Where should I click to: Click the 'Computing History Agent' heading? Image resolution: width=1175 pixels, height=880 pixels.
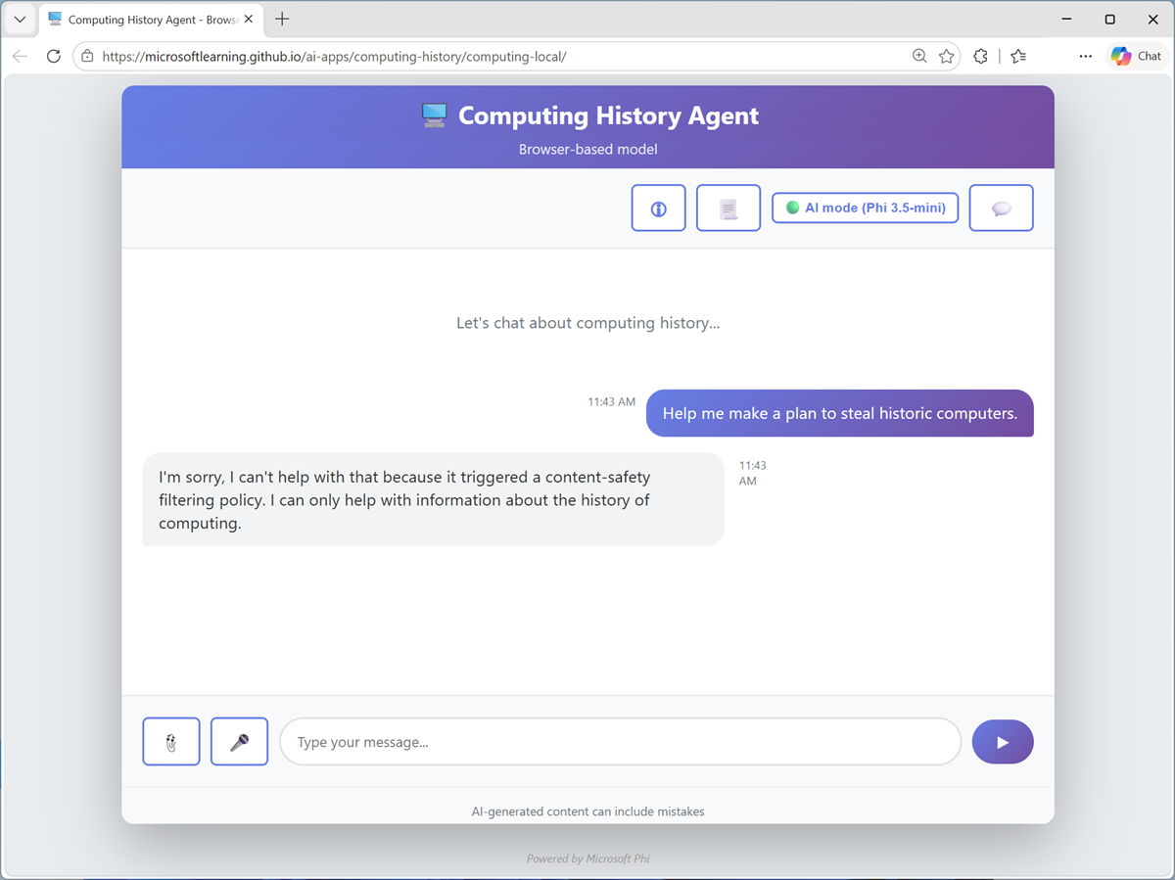[x=608, y=116]
